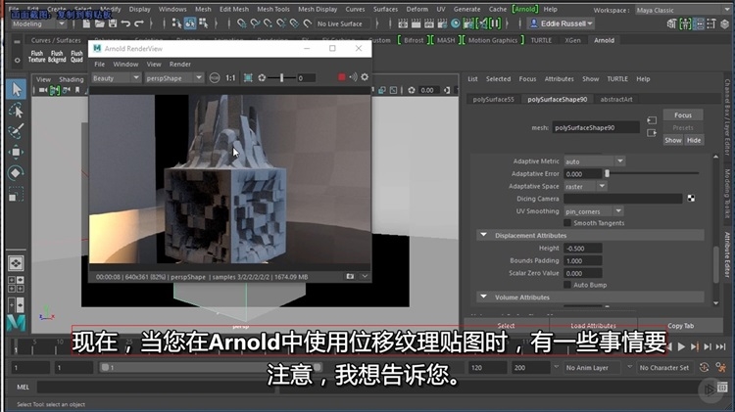Toggle the audio speaker icon in RenderView
735x412 pixels.
353,77
